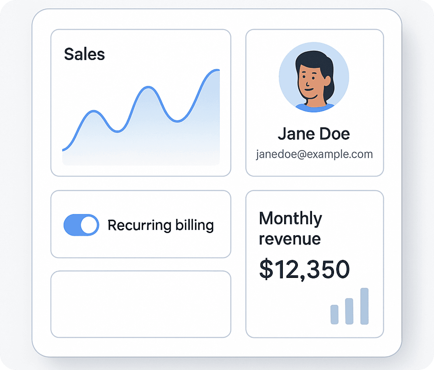Viewport: 434px width, 370px height.
Task: Click the Recurring billing label
Action: [161, 225]
